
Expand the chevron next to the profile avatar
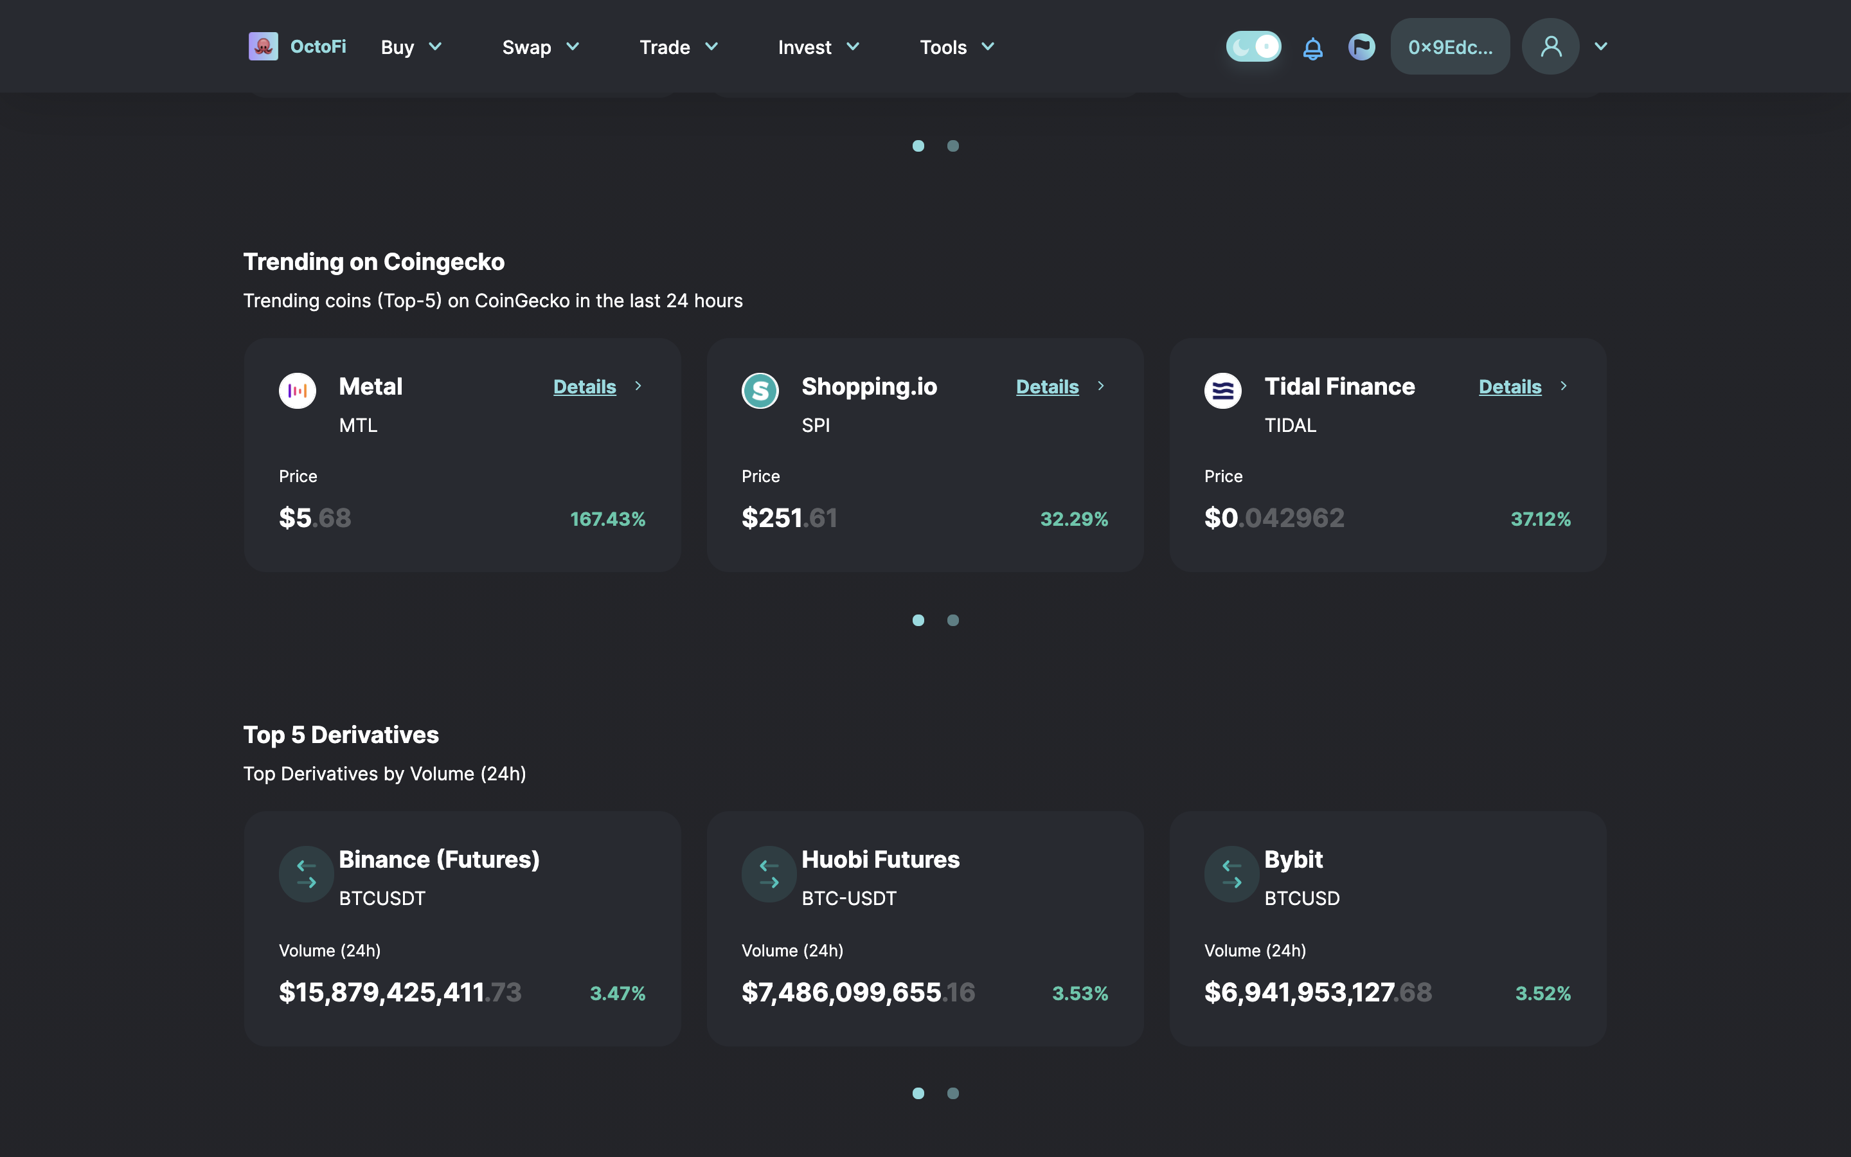[1601, 47]
